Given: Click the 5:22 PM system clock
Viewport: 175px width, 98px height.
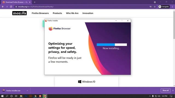Looking at the screenshot, I should [x=165, y=96].
